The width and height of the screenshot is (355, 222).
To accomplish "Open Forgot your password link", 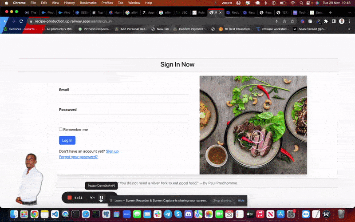I will pyautogui.click(x=78, y=157).
